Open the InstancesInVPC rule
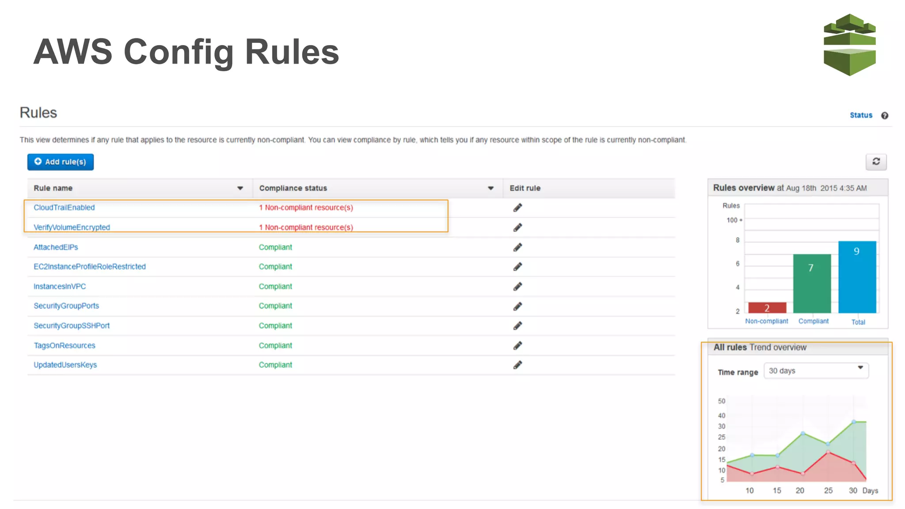Screen dimensions: 905x509 tap(60, 286)
